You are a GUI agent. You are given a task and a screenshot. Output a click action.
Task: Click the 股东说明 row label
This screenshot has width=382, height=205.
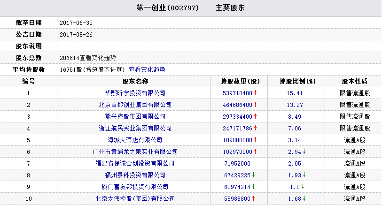point(29,46)
